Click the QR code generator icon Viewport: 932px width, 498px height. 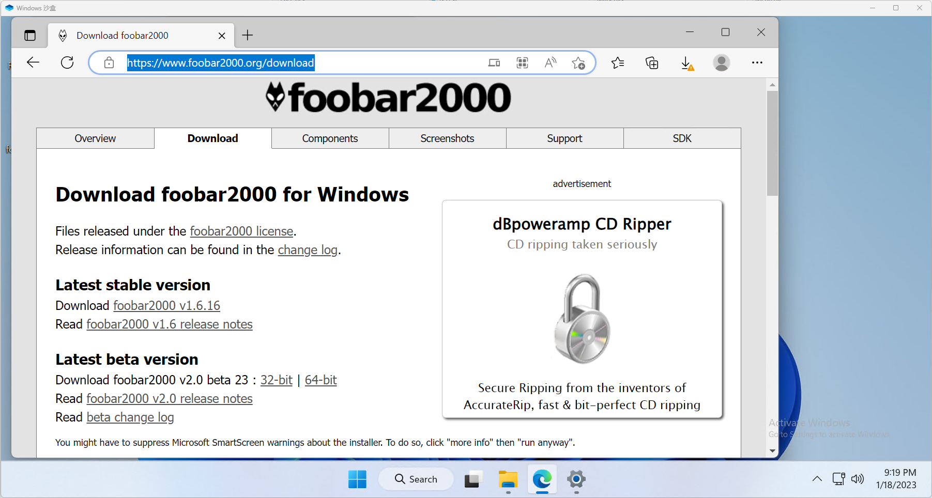pos(523,63)
